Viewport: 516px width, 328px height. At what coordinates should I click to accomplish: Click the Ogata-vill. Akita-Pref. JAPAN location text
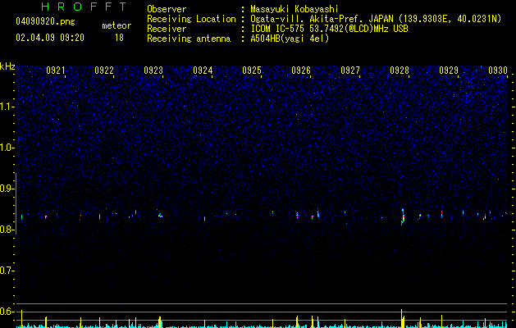point(376,19)
